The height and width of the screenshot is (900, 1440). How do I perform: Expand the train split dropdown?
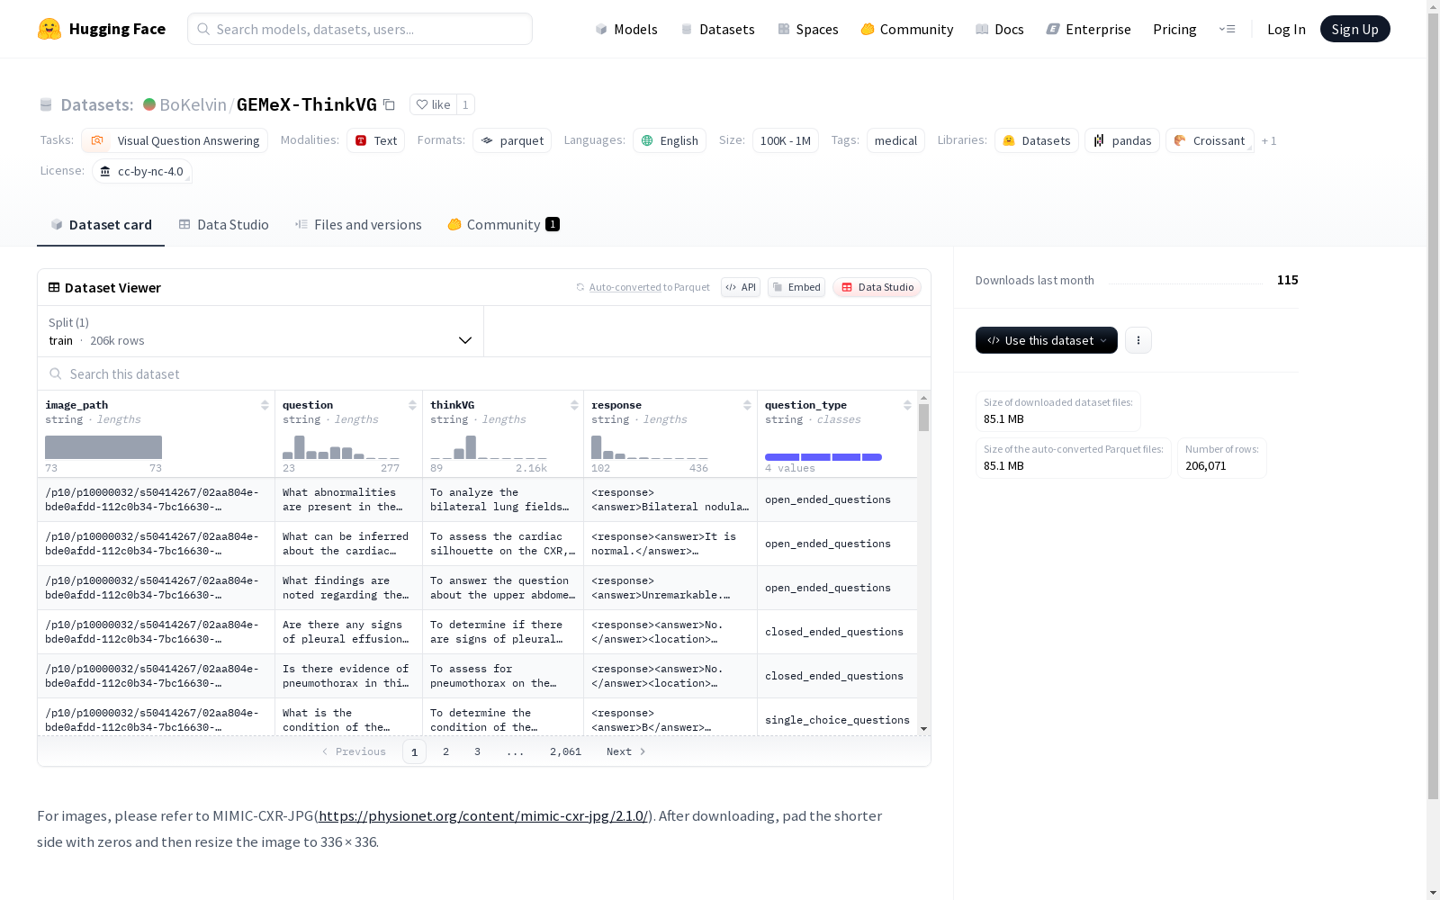tap(260, 331)
